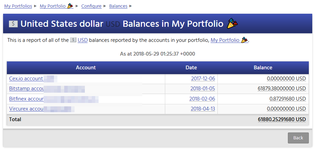Open the My Portfolio link in the report description
The height and width of the screenshot is (151, 315).
pyautogui.click(x=225, y=40)
